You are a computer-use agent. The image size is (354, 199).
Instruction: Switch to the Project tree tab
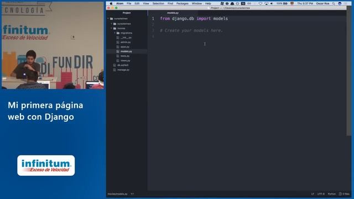(127, 13)
